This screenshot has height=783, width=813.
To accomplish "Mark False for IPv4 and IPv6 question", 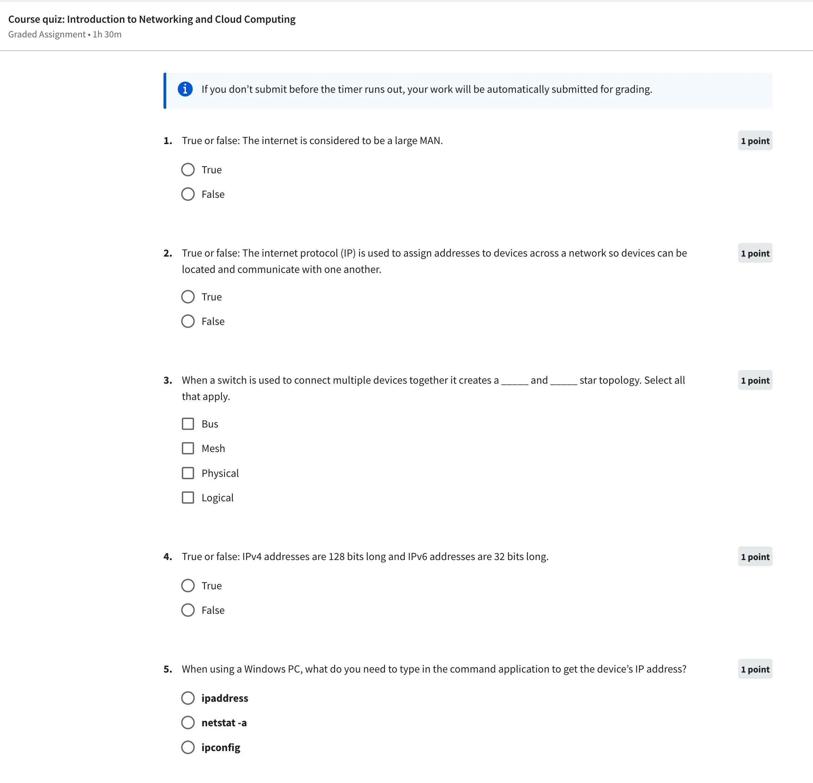I will click(188, 610).
